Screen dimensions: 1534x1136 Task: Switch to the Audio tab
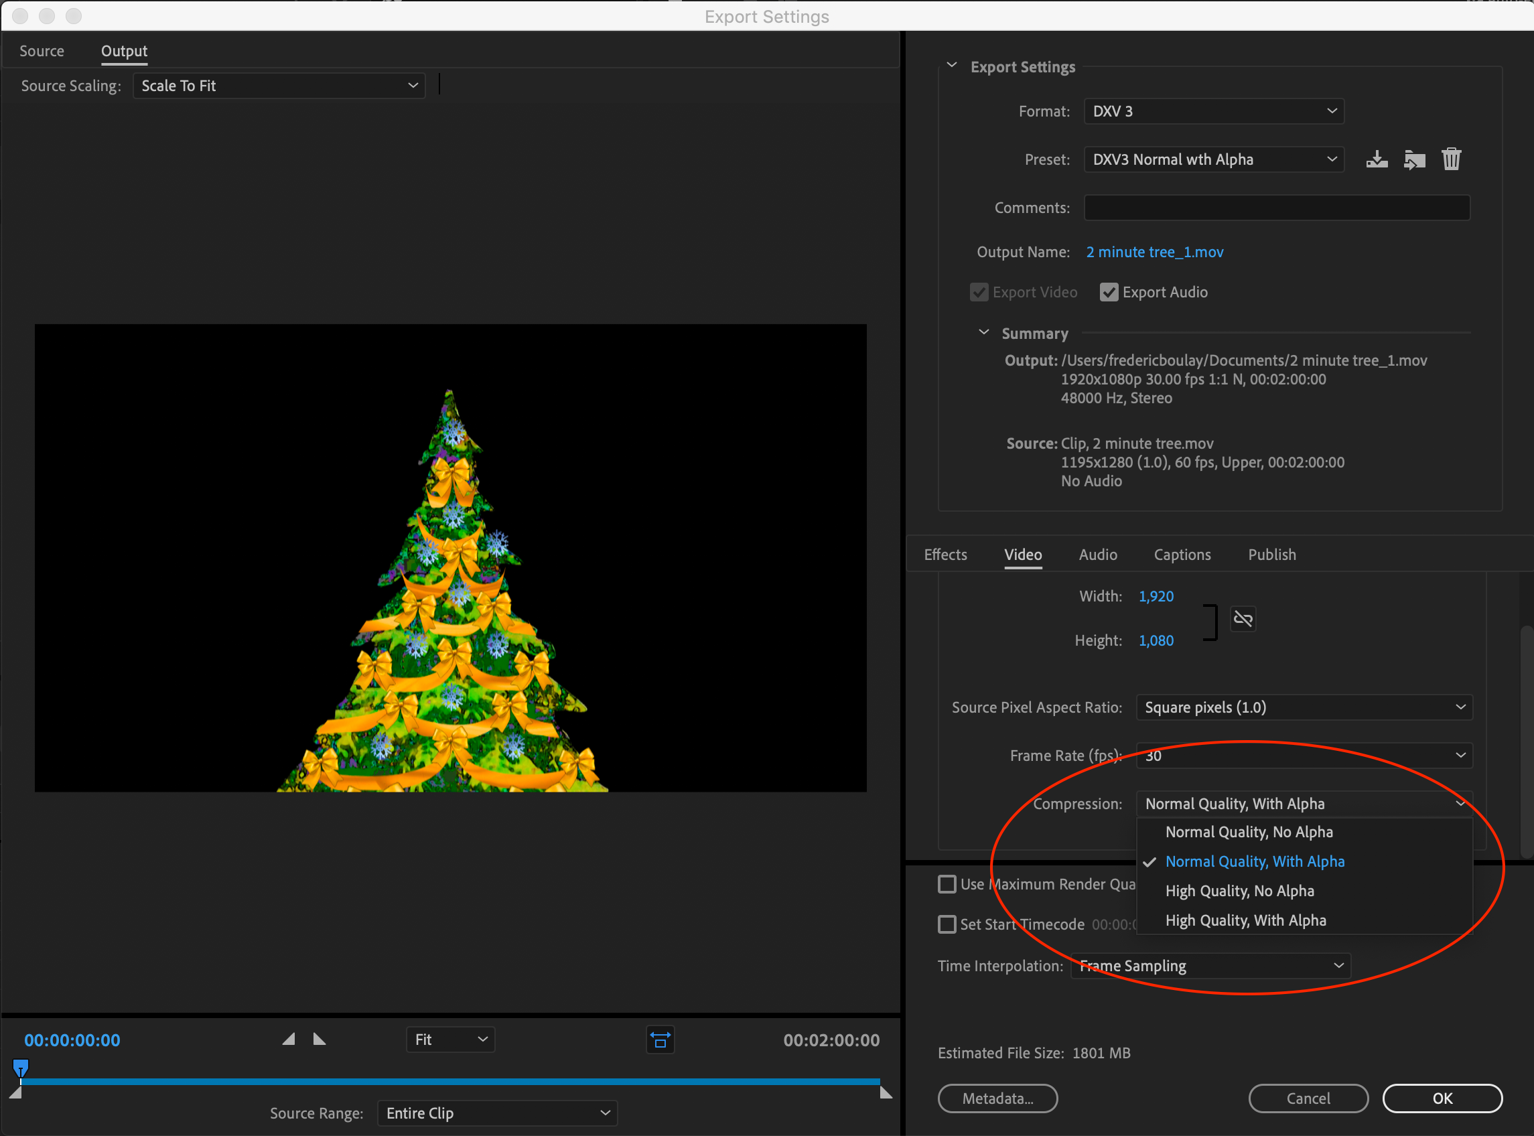tap(1097, 555)
